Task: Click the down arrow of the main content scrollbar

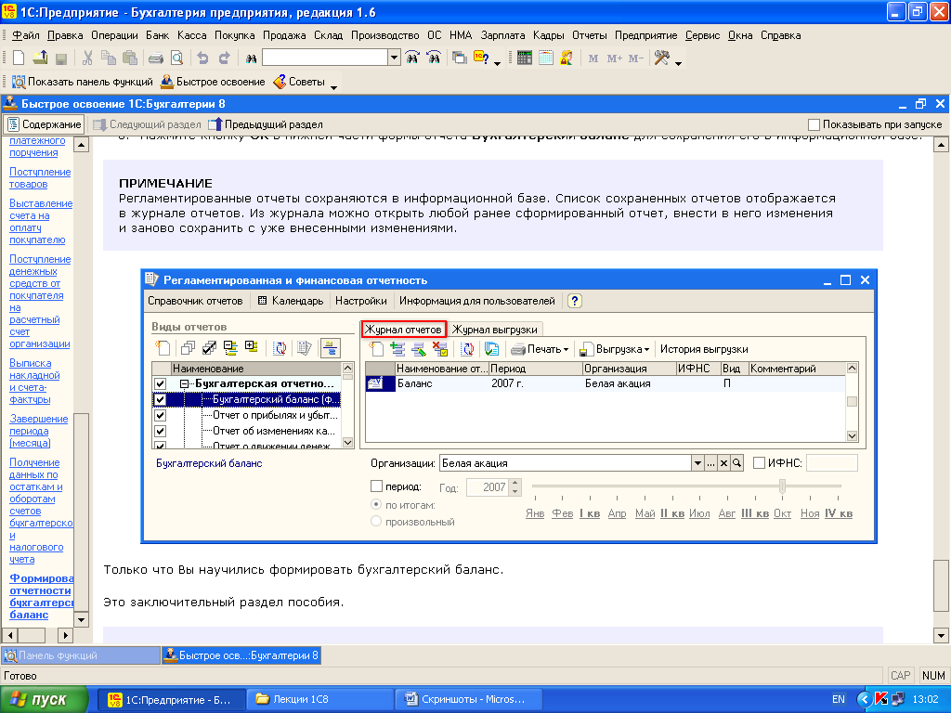Action: coord(941,636)
